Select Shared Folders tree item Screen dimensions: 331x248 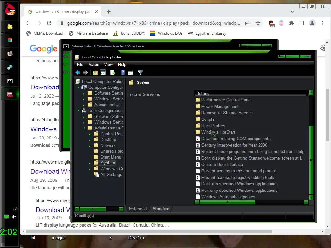(x=109, y=151)
